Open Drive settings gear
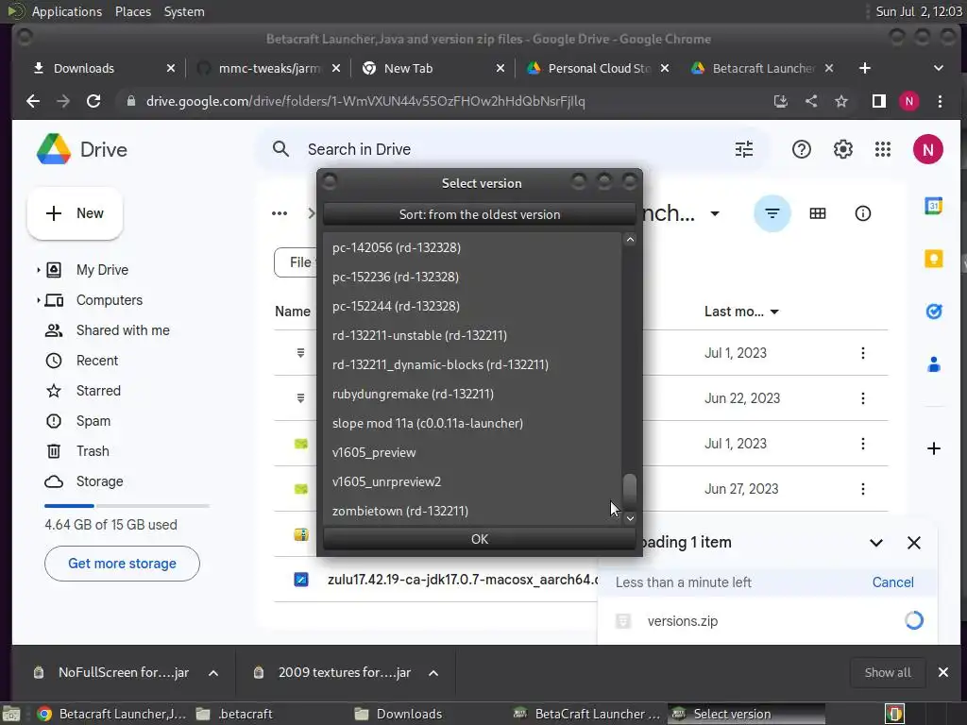The height and width of the screenshot is (725, 967). pos(843,149)
